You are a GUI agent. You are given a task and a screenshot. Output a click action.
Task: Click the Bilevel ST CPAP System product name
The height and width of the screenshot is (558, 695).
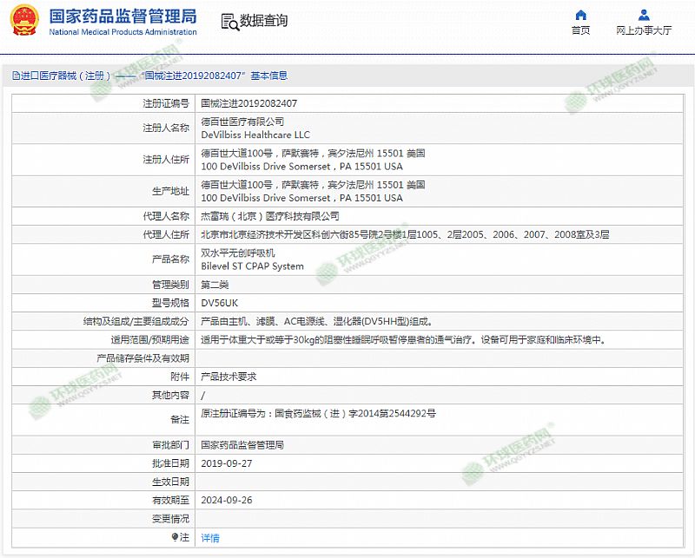[253, 266]
